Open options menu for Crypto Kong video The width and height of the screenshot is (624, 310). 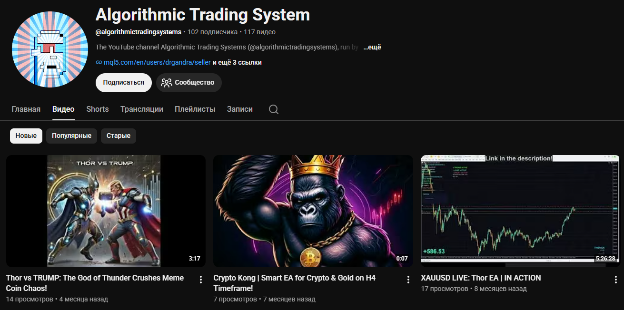click(x=408, y=280)
